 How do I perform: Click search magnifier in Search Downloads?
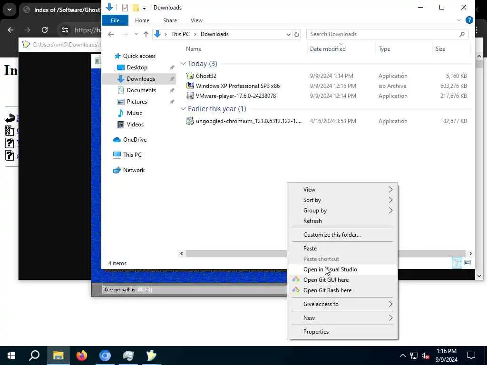click(462, 34)
